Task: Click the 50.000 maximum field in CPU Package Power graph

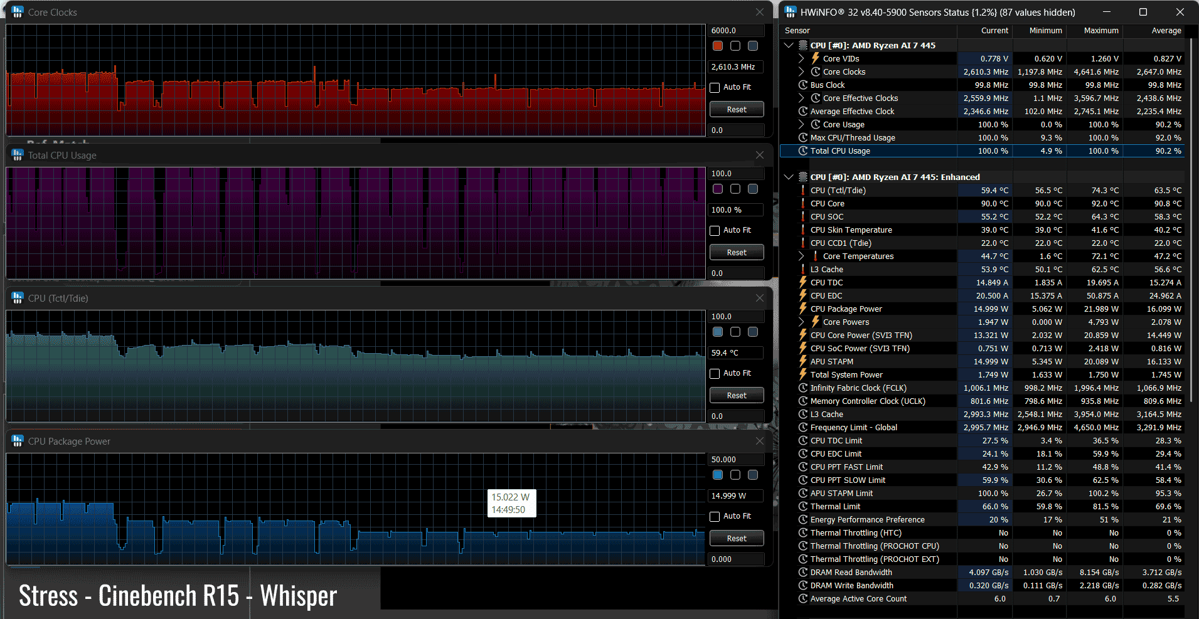Action: click(737, 459)
